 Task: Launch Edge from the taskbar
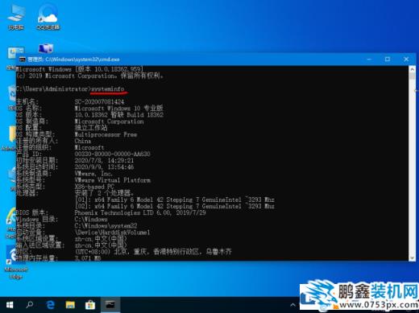pos(50,305)
